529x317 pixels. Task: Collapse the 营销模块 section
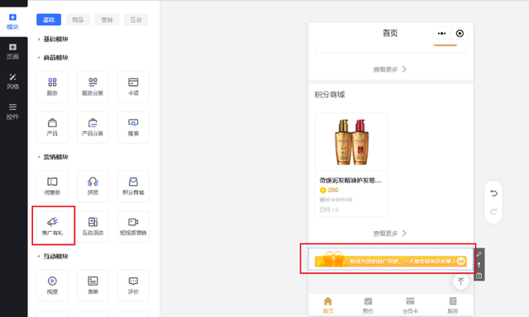53,157
